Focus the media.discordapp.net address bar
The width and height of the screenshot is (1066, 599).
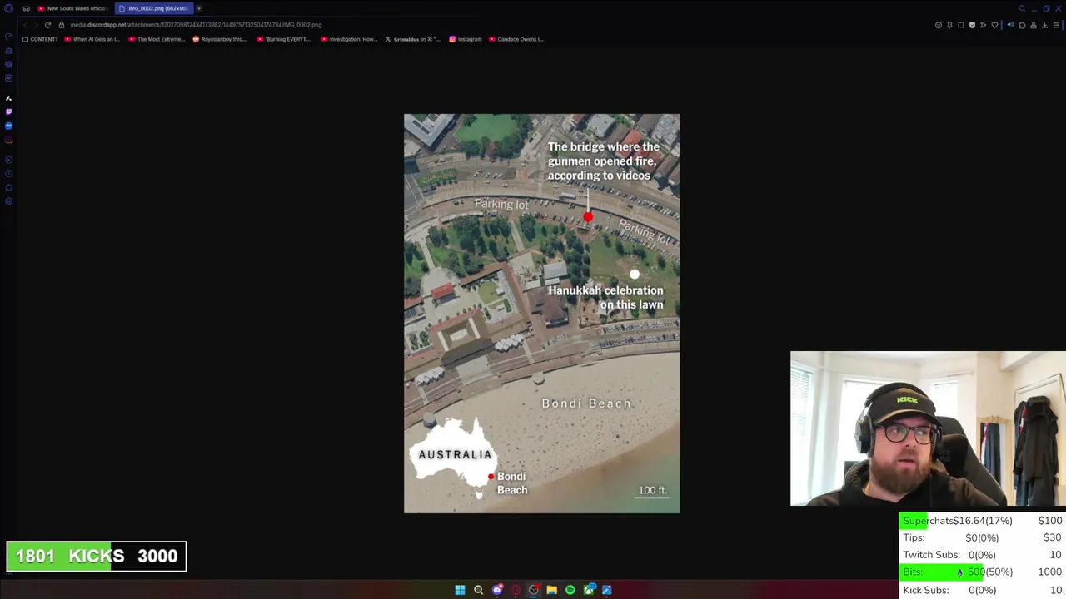click(196, 25)
